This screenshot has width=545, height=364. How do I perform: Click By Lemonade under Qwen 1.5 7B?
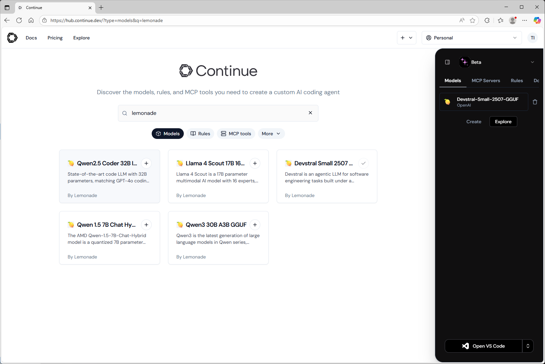pyautogui.click(x=82, y=257)
